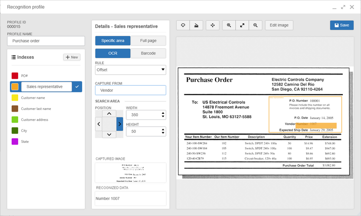Click the red PO# color swatch
361x216 pixels.
[15, 76]
